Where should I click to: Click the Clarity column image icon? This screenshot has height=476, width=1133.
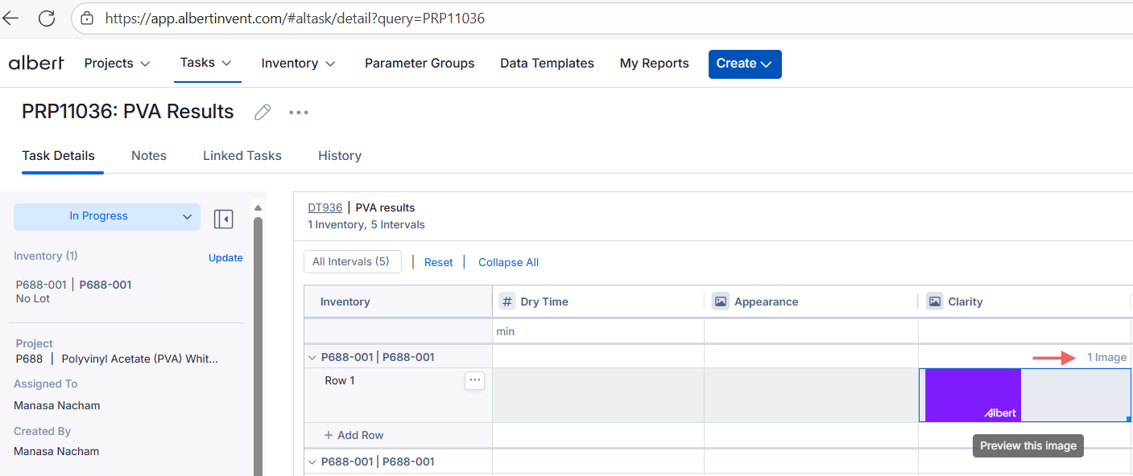935,302
